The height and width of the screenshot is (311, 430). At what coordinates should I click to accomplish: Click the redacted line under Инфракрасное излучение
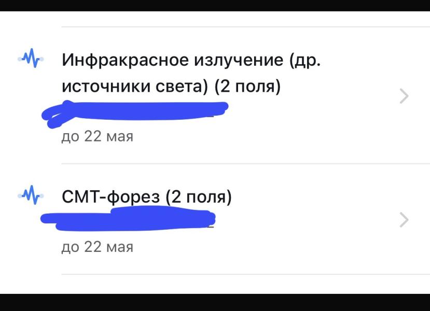pos(135,112)
